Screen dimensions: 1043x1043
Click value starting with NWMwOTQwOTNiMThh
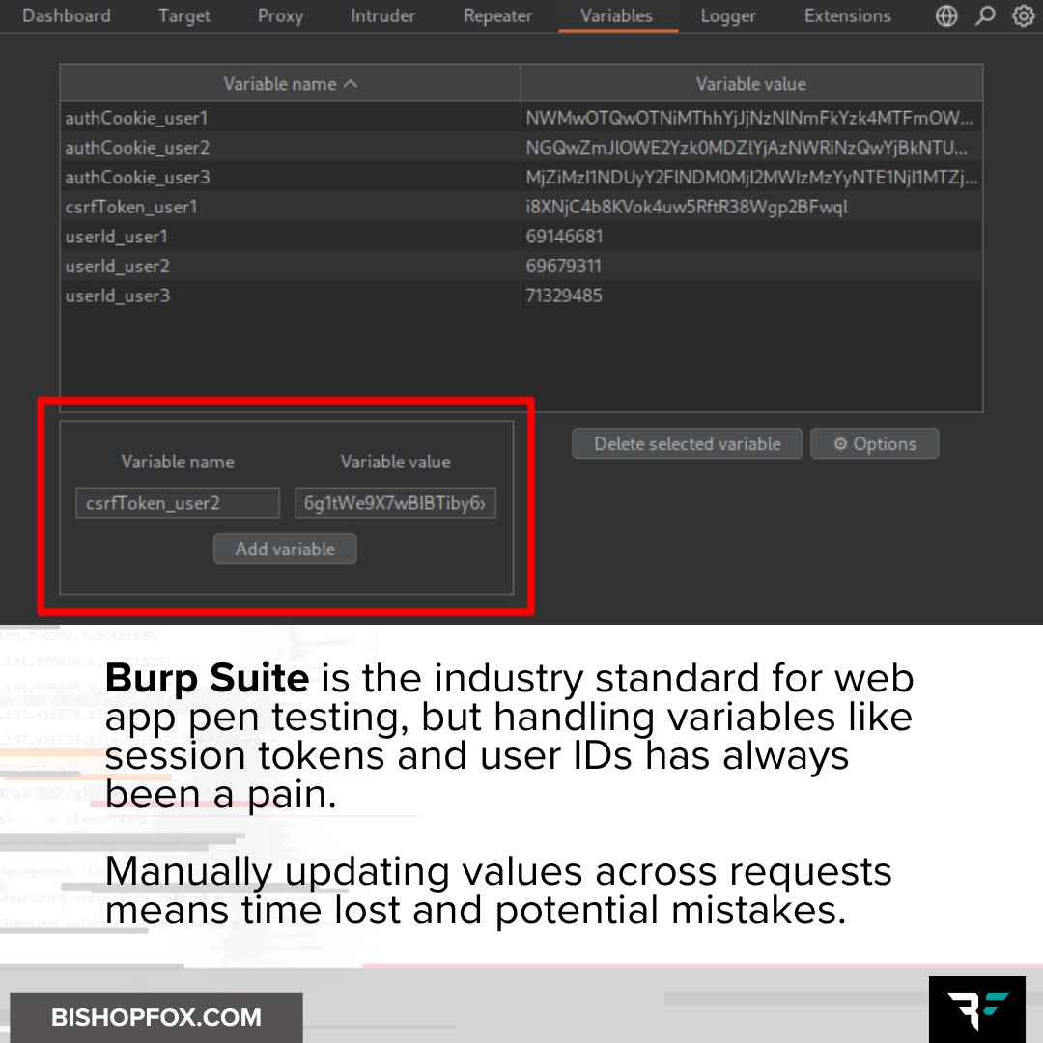pyautogui.click(x=749, y=118)
